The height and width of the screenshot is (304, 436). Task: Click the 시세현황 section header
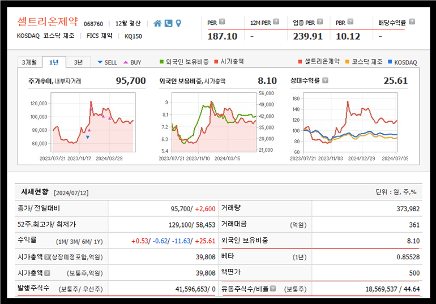tap(35, 192)
